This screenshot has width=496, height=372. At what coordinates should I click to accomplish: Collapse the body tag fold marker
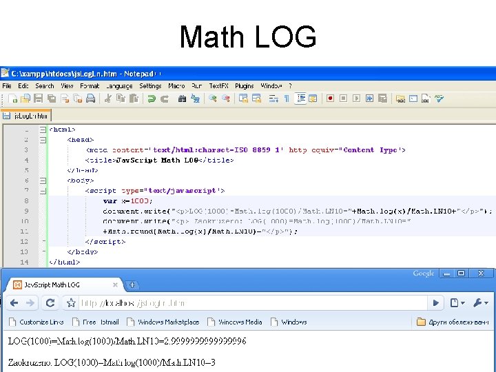pos(43,180)
